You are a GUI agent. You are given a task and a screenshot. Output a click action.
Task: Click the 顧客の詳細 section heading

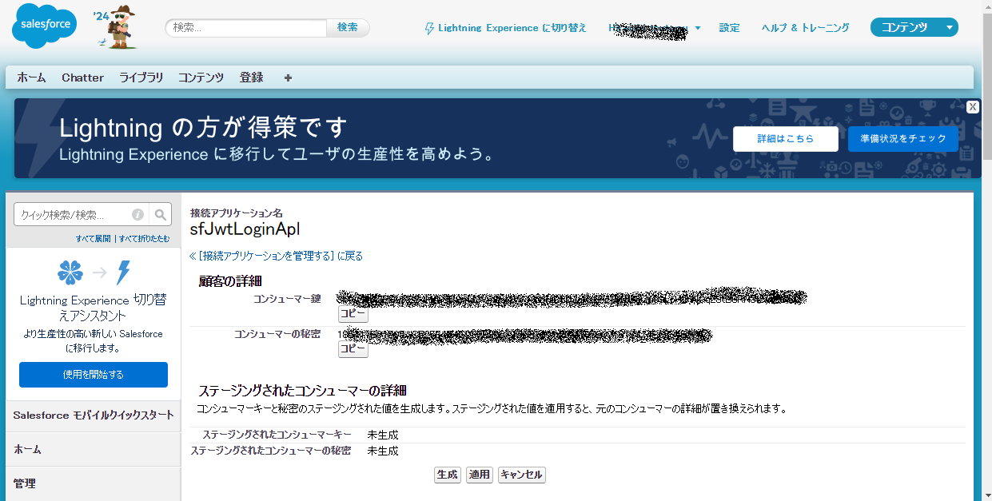pyautogui.click(x=230, y=280)
